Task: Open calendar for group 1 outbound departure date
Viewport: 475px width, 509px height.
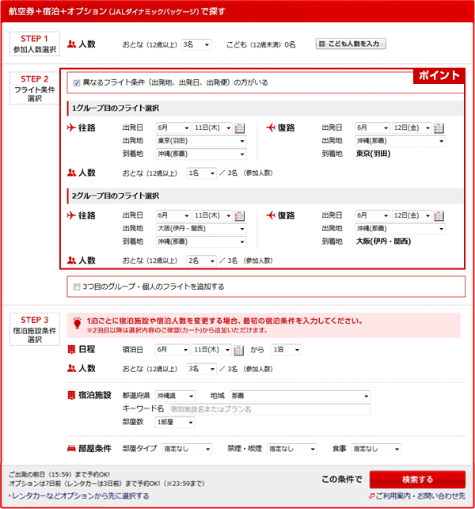Action: point(240,128)
